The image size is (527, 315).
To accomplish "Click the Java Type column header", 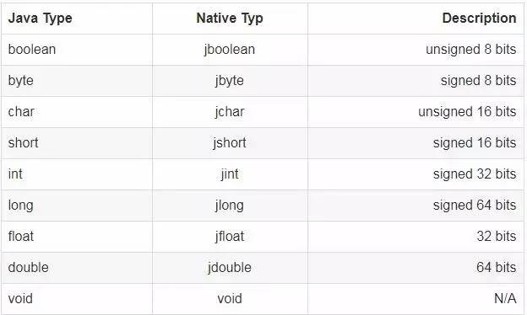I will 40,18.
